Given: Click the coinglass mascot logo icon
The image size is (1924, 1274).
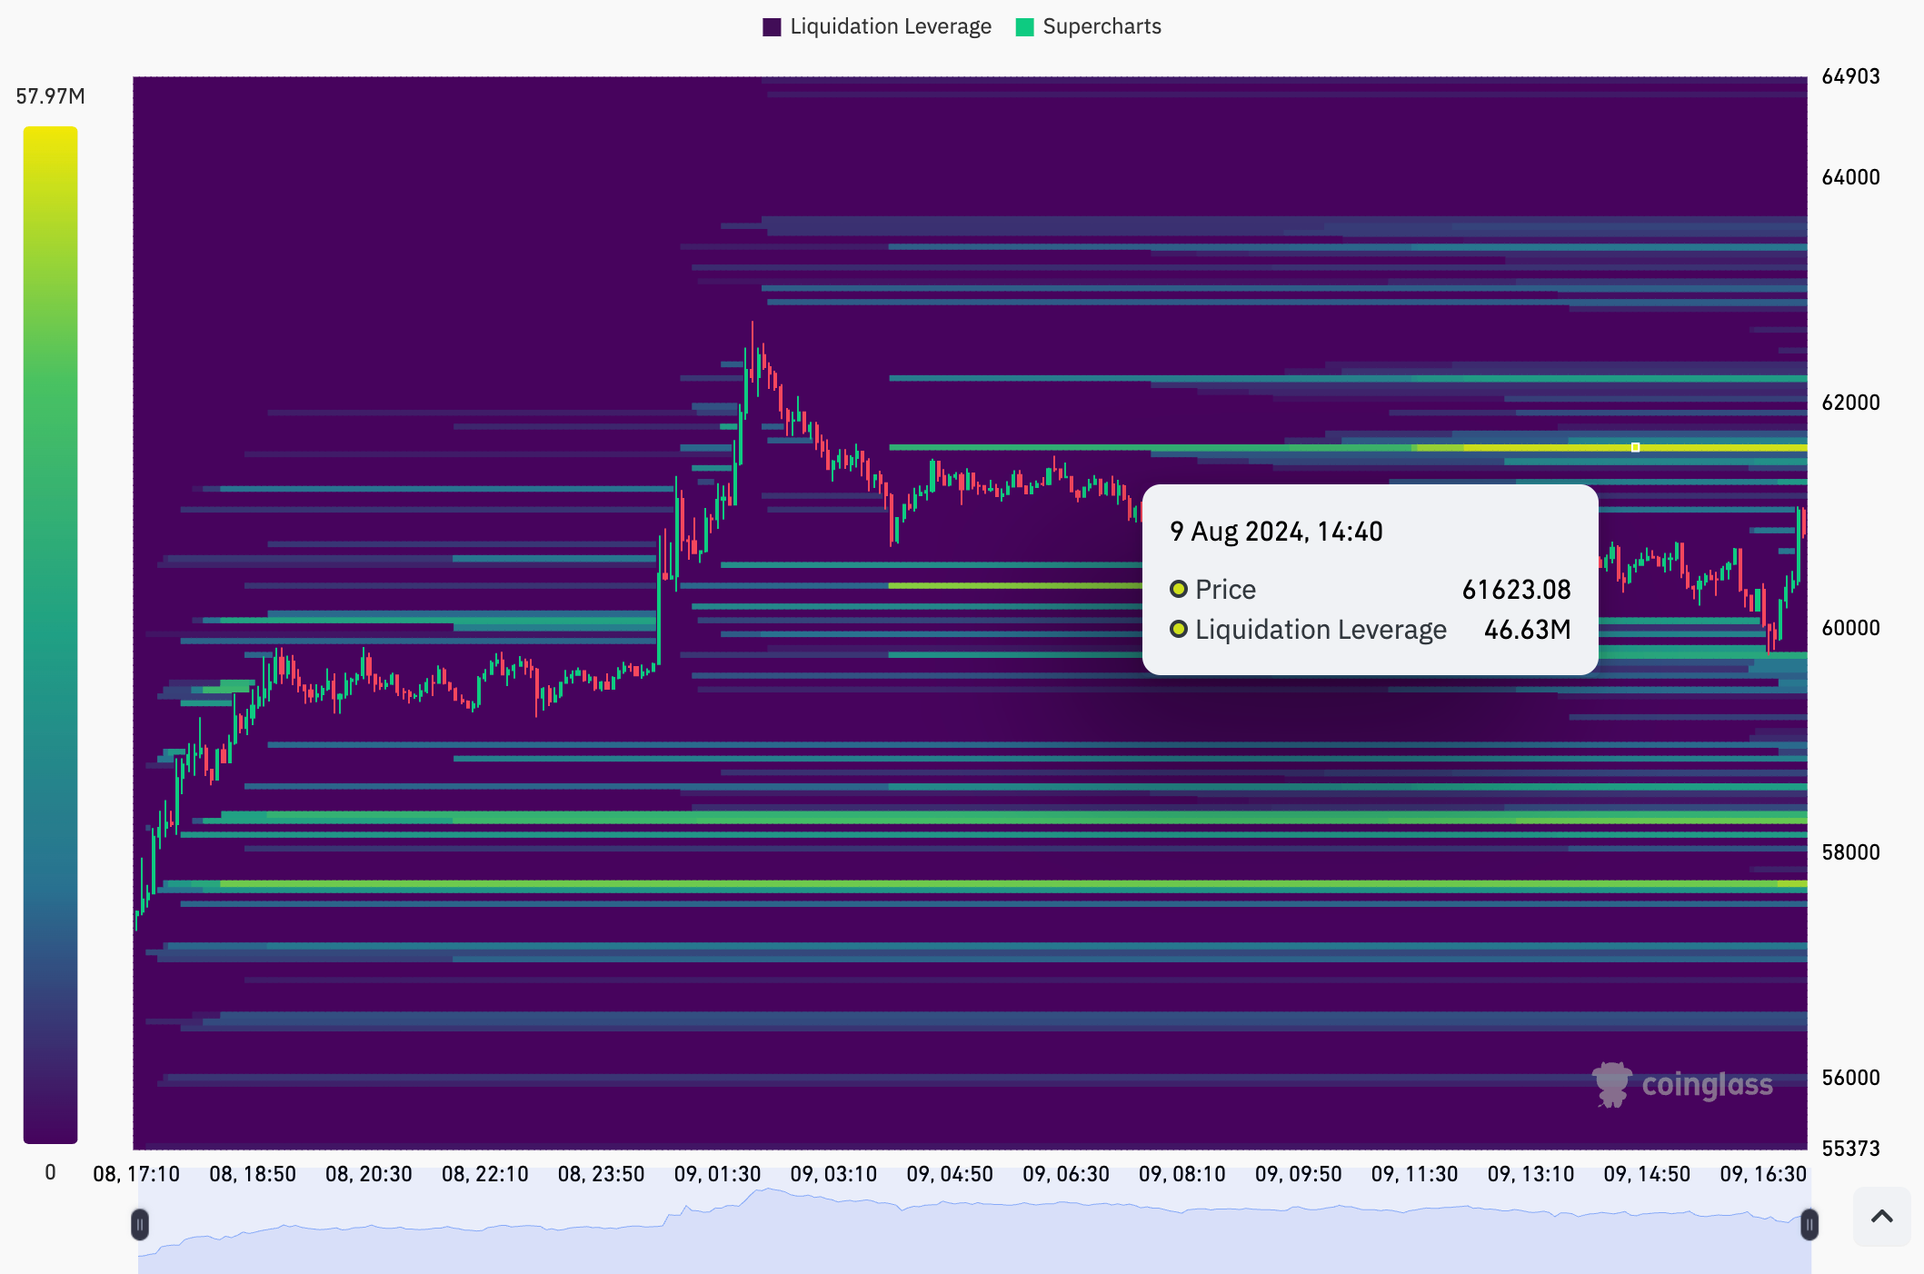Looking at the screenshot, I should pos(1612,1084).
